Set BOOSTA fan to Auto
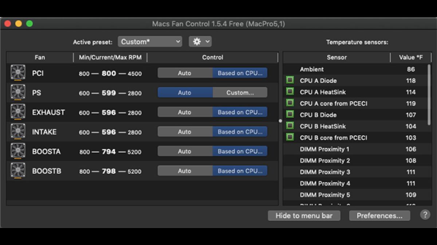The height and width of the screenshot is (245, 437). coord(185,151)
